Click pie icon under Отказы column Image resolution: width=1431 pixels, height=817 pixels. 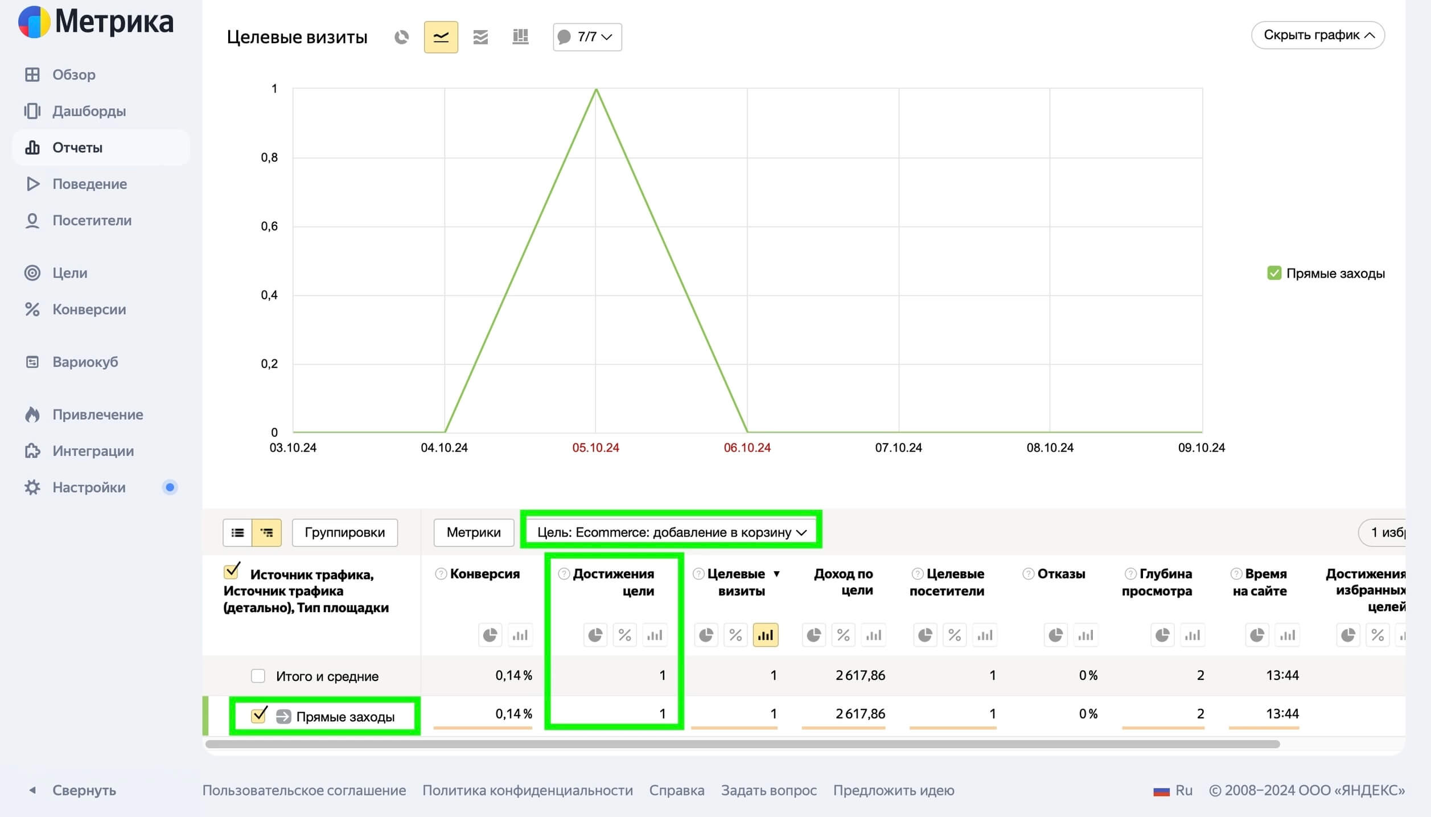(1056, 635)
